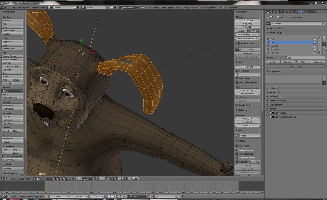327x200 pixels.
Task: Open the Cycles Render engine dropdown
Action: [129, 8]
